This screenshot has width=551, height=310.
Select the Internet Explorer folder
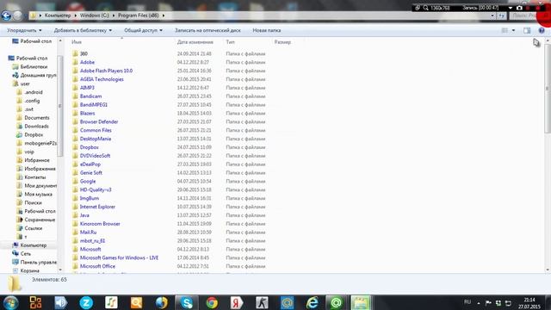(97, 207)
